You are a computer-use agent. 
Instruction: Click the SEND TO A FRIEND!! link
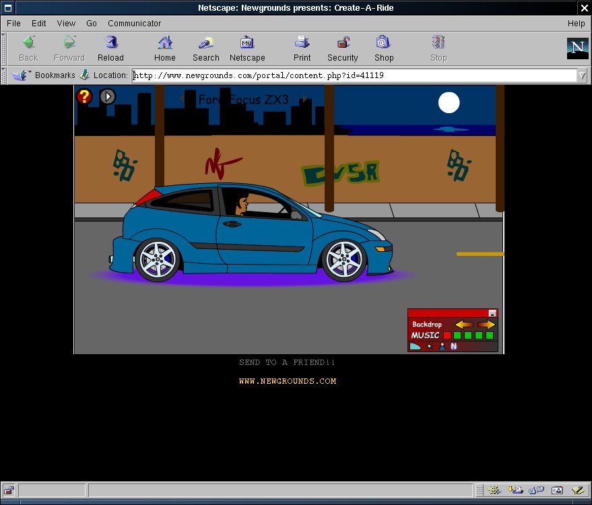tap(288, 362)
